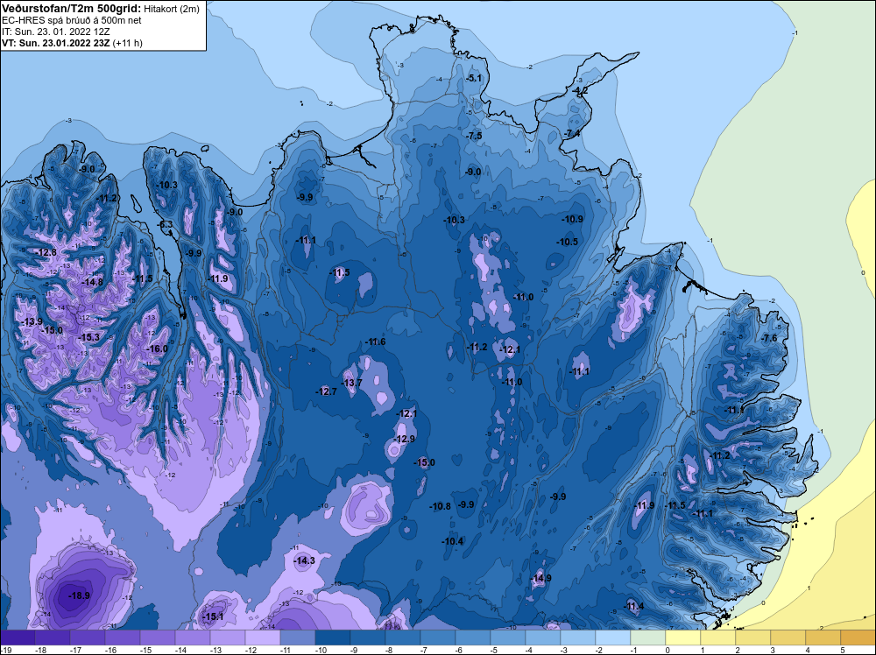Select the 'Hitakort (2m)' header label
The height and width of the screenshot is (655, 876).
coord(171,9)
